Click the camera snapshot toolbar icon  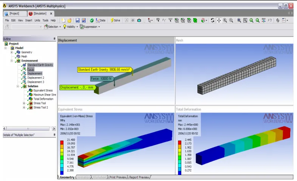tap(139, 20)
